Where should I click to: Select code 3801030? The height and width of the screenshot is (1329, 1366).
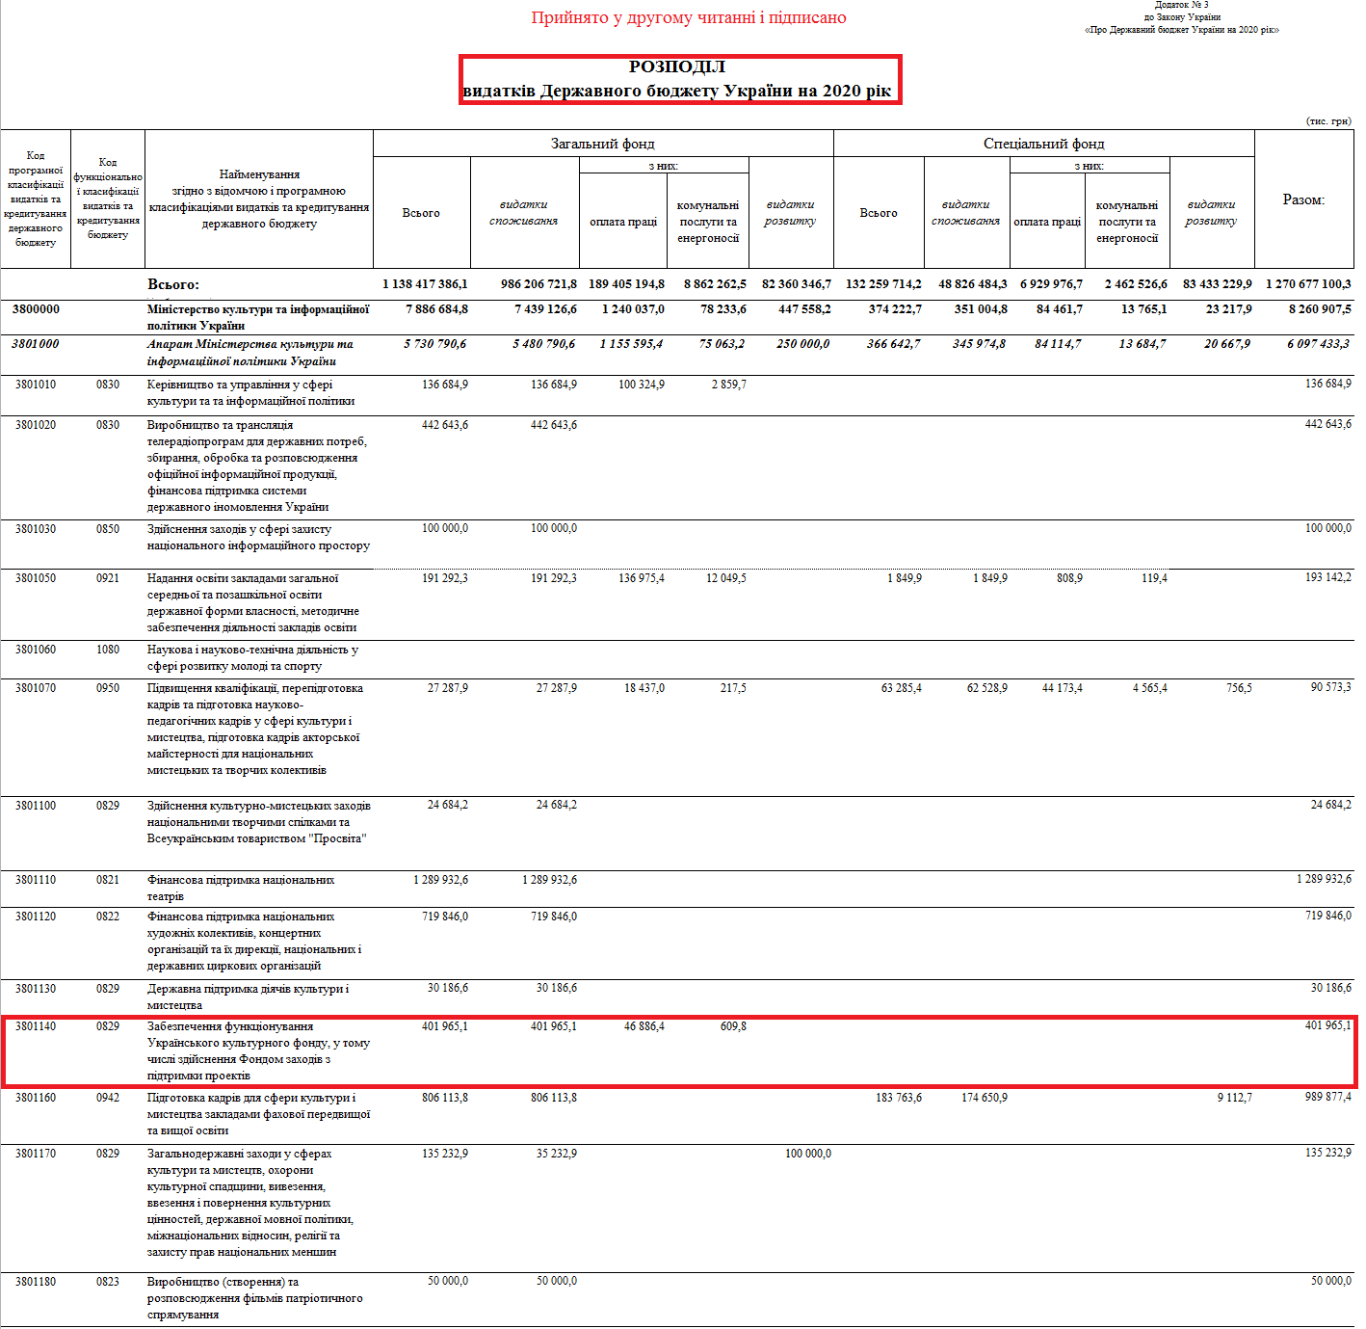[x=36, y=529]
